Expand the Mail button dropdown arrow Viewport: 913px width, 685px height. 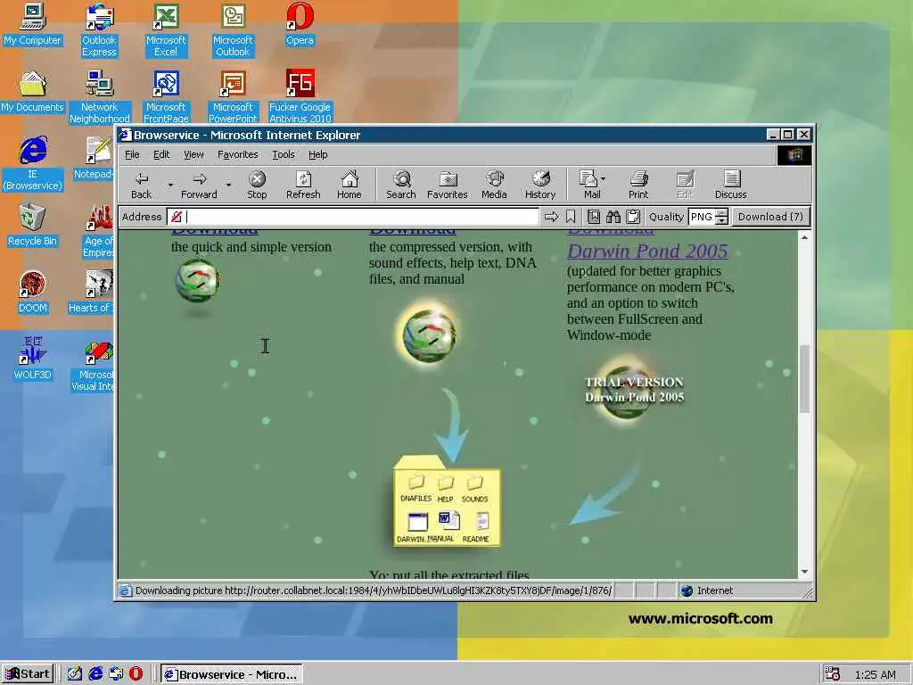click(x=604, y=178)
